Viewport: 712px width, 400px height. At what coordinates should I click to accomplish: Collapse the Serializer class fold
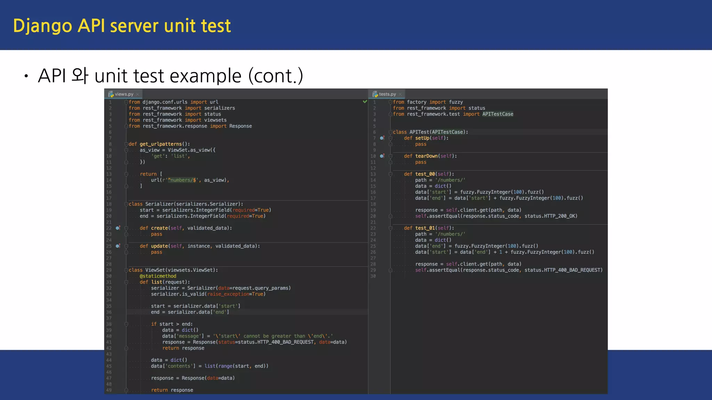click(x=126, y=204)
